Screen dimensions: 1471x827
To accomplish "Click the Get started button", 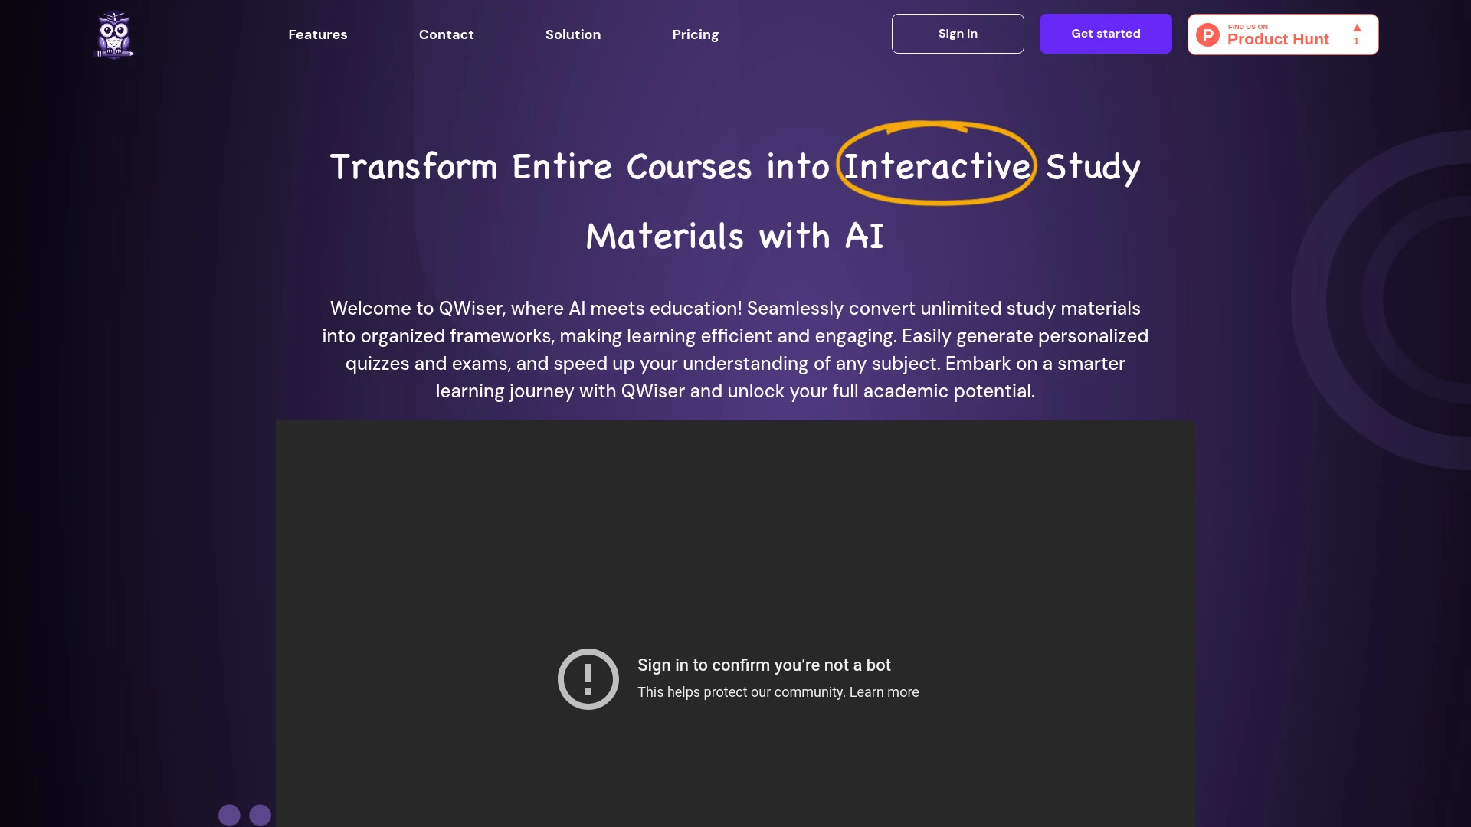I will (1106, 34).
